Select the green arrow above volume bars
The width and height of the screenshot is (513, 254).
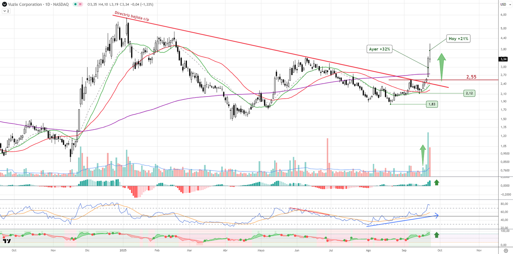click(x=423, y=155)
